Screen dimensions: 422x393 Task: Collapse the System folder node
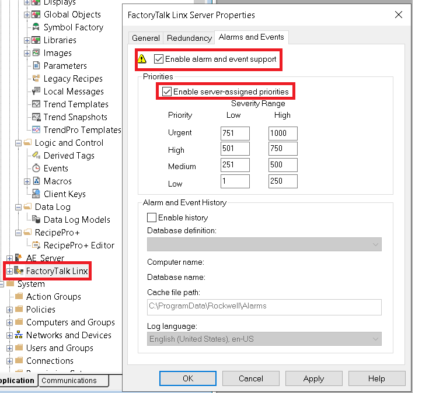pyautogui.click(x=1, y=284)
